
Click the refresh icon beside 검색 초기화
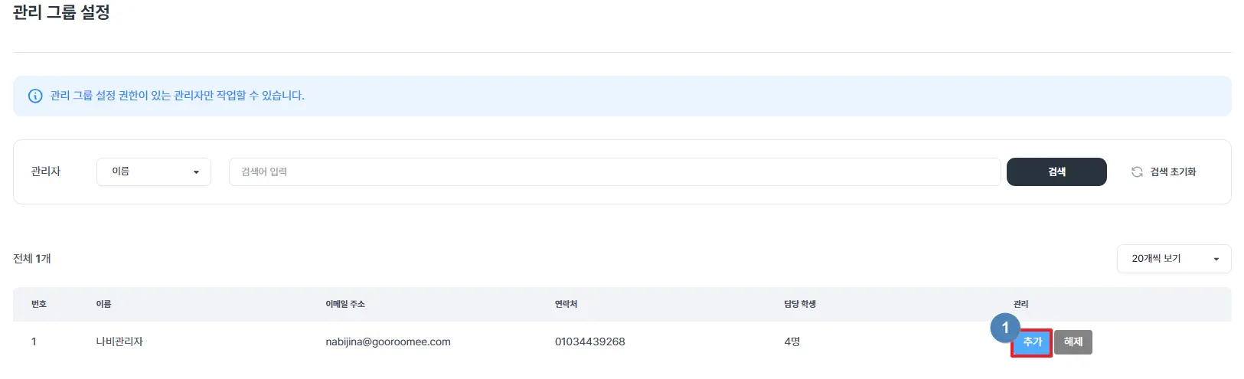point(1137,172)
